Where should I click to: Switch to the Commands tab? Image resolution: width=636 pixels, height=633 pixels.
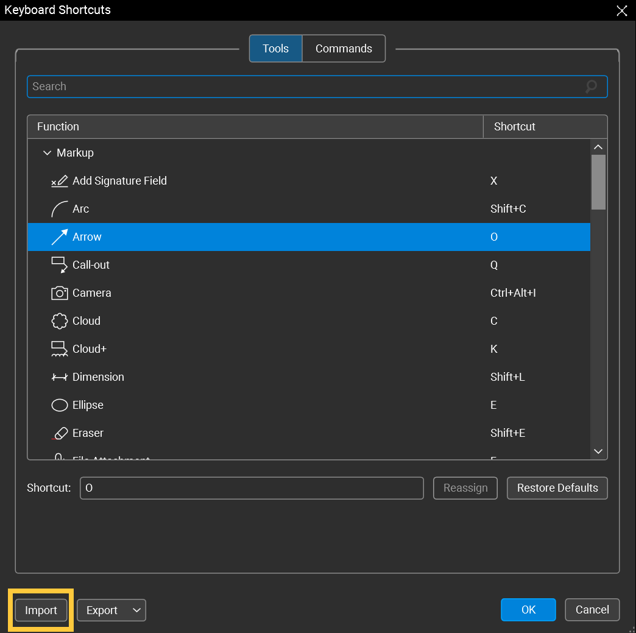coord(343,48)
